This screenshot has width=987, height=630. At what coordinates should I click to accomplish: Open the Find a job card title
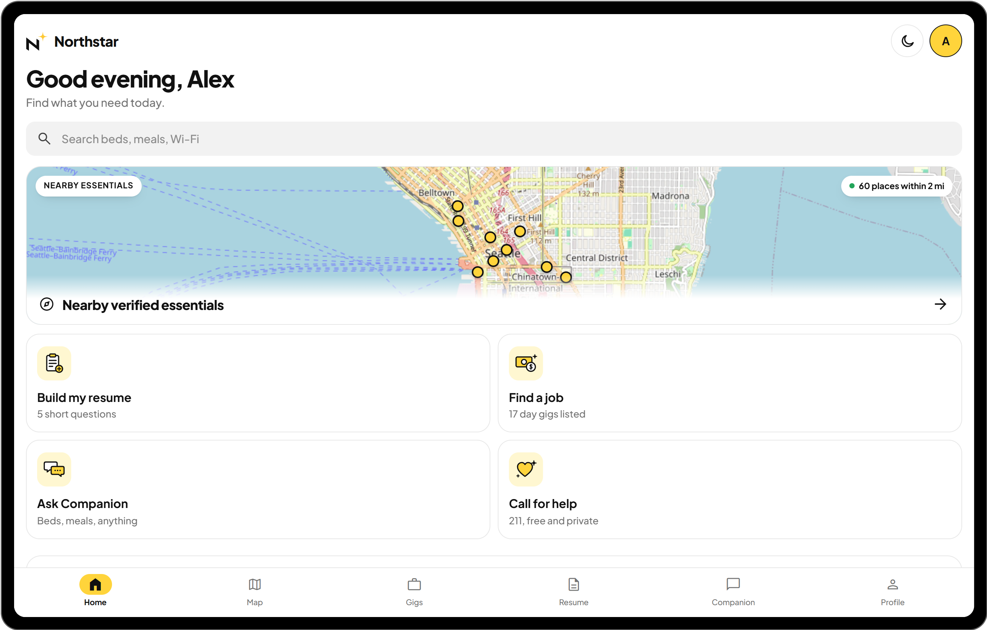tap(536, 398)
